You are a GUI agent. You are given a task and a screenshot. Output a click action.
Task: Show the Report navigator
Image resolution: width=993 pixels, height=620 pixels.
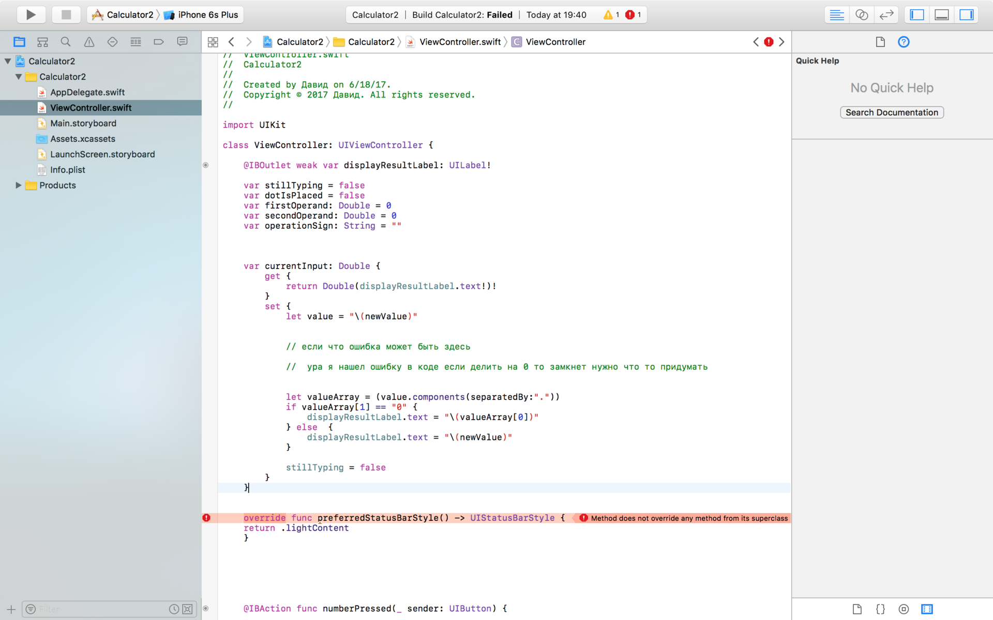click(x=182, y=42)
